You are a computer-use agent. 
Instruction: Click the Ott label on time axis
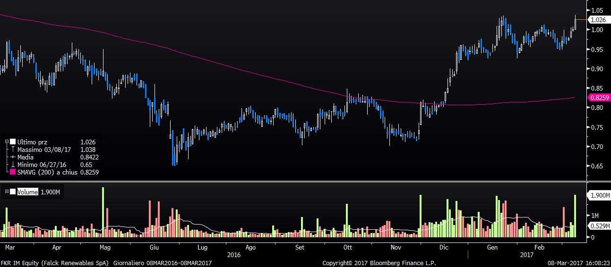[x=348, y=247]
